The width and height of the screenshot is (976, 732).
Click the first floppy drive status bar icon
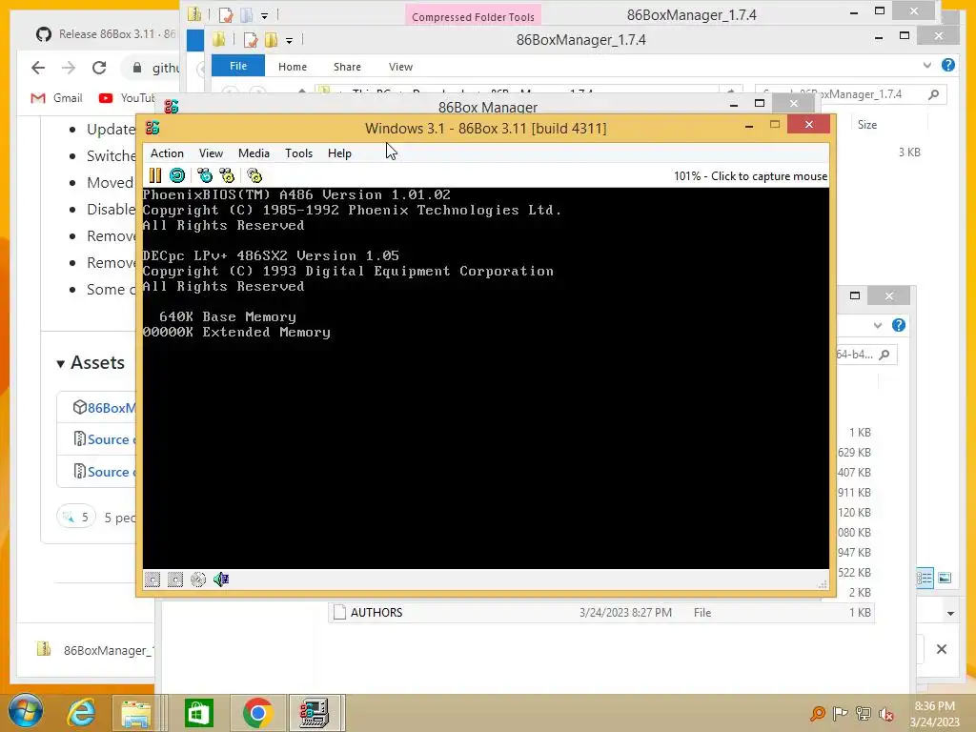click(152, 579)
